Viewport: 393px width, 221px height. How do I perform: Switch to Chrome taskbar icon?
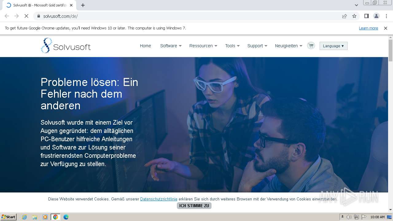[x=56, y=217]
